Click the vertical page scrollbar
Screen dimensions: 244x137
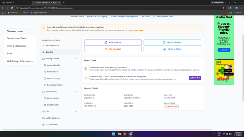[x=243, y=68]
